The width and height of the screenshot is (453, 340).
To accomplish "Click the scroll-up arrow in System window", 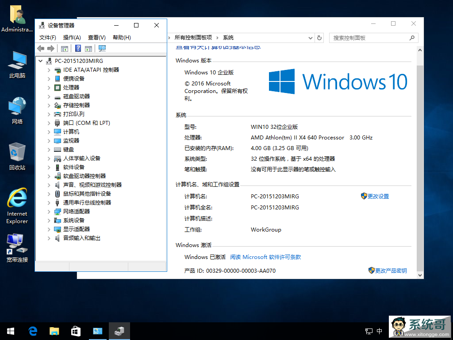I will click(420, 50).
